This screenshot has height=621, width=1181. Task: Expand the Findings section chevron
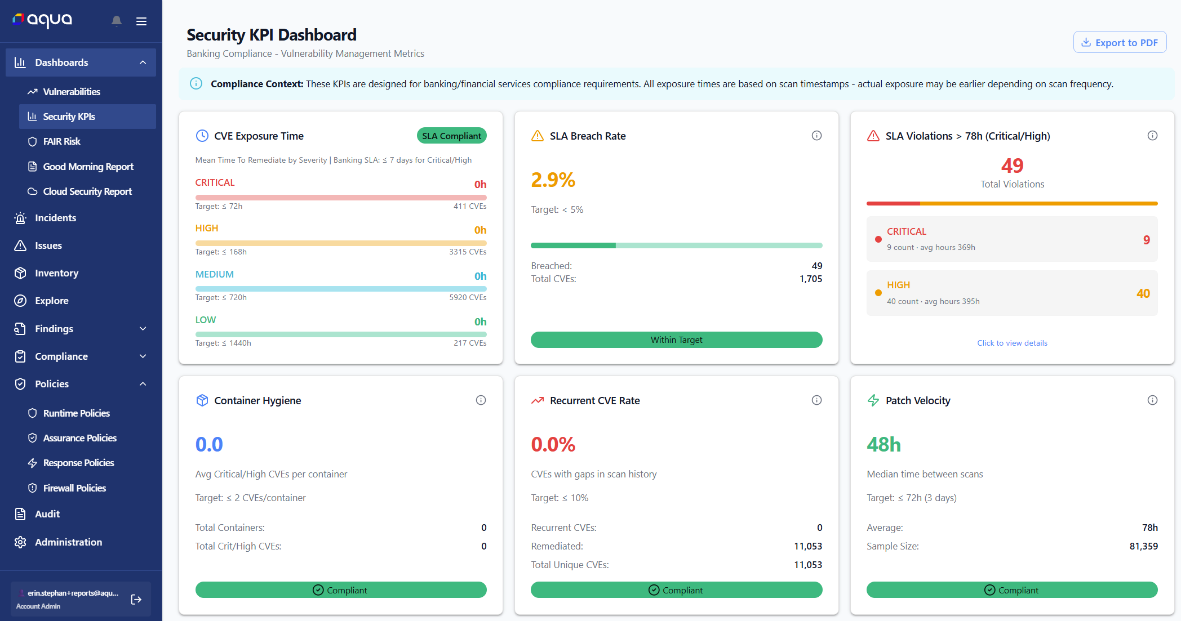click(143, 329)
